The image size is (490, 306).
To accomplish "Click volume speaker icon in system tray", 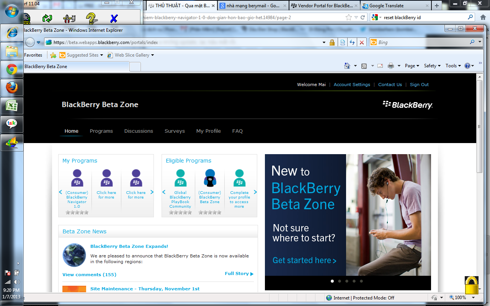I will pyautogui.click(x=16, y=282).
